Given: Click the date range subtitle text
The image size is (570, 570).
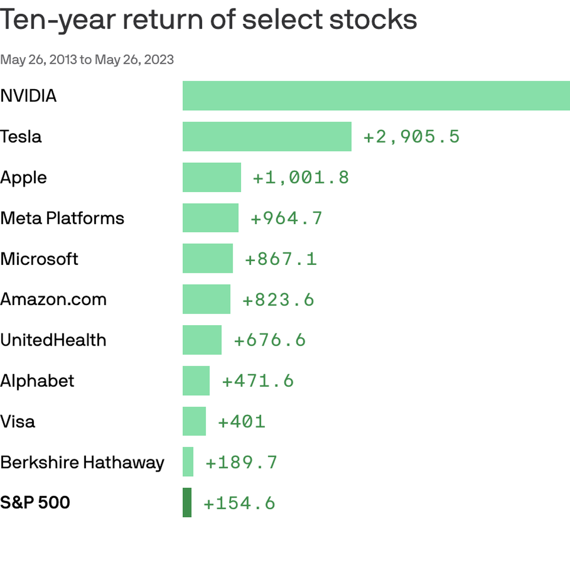Looking at the screenshot, I should tap(87, 60).
